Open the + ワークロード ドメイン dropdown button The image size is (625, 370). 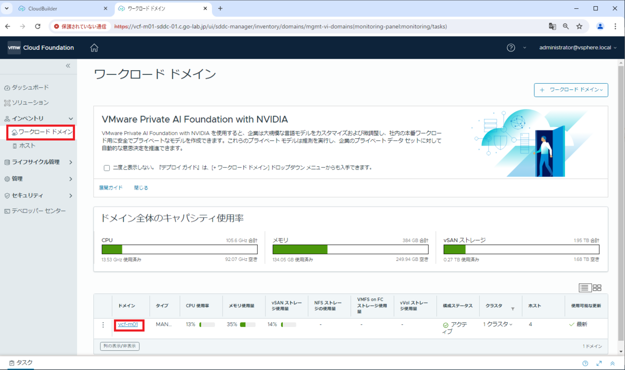click(x=571, y=90)
